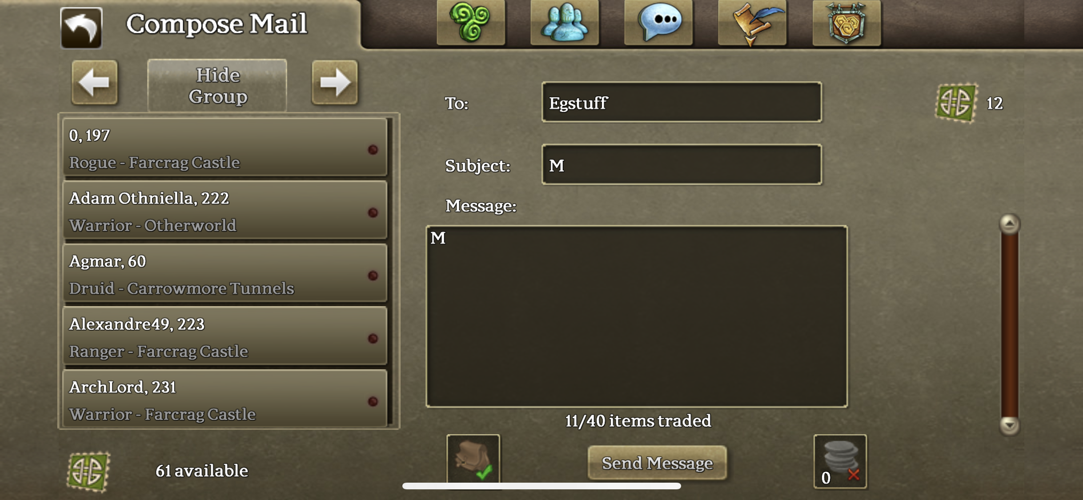Screen dimensions: 1083x500
Task: Select Adam Othniella from the recipient list
Action: coord(225,210)
